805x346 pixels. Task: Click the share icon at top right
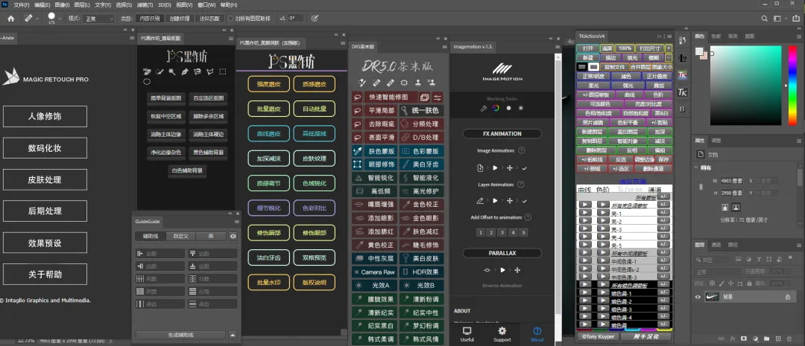[795, 19]
